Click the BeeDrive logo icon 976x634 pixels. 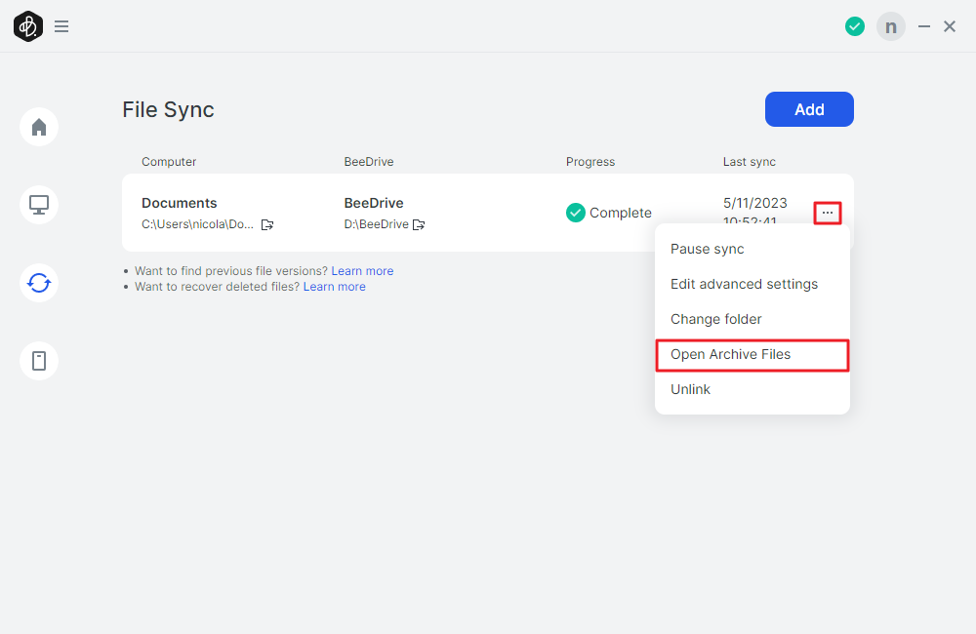[28, 26]
